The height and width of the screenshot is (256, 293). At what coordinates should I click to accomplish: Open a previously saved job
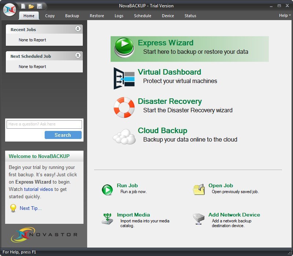[220, 186]
